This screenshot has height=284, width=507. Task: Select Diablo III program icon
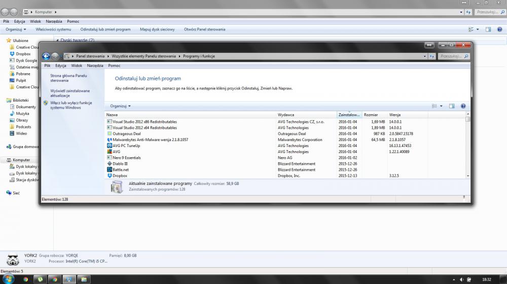pyautogui.click(x=110, y=164)
